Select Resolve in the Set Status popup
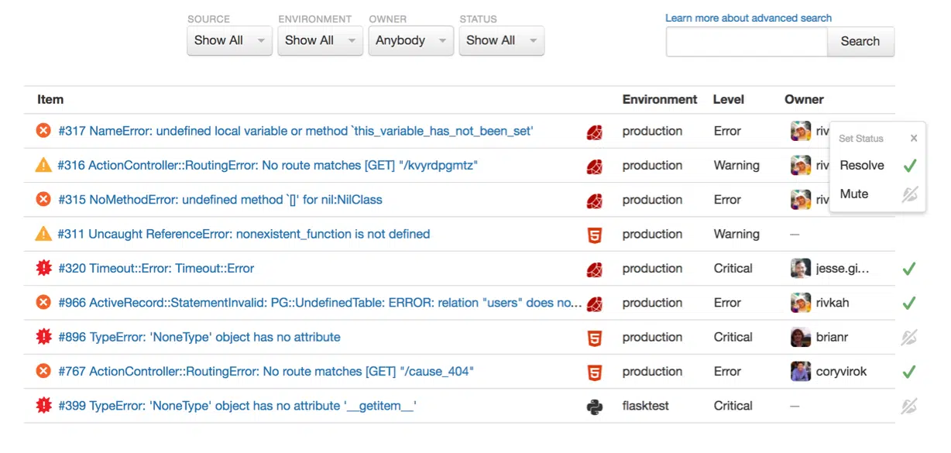 point(861,165)
